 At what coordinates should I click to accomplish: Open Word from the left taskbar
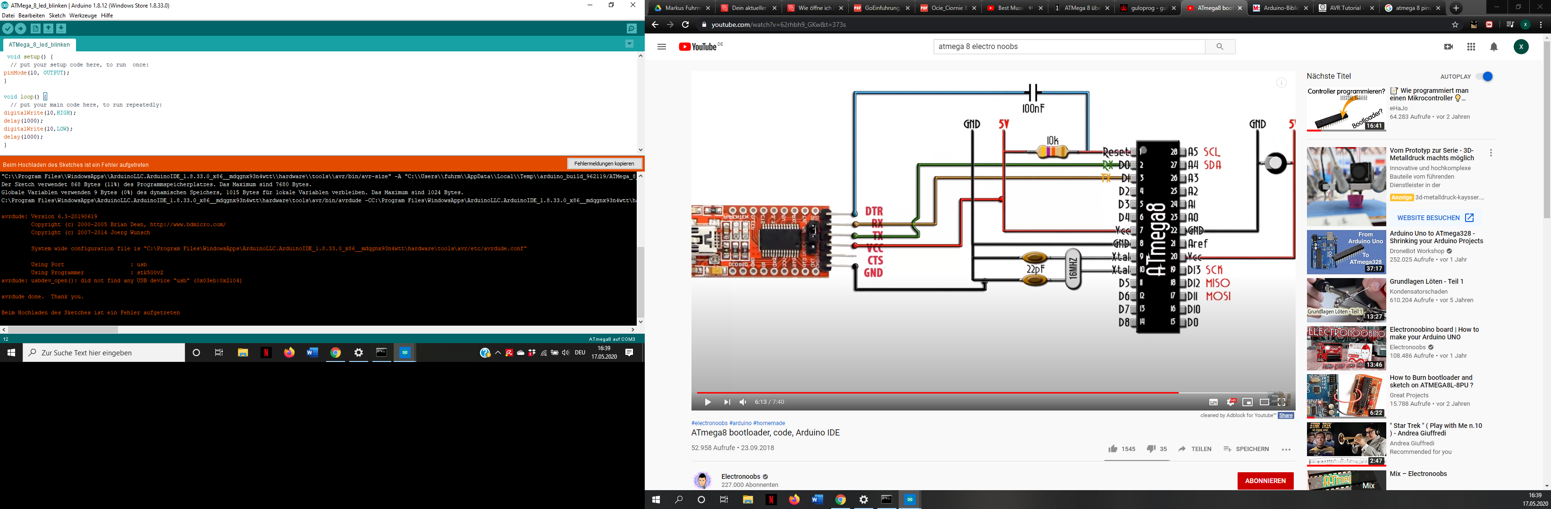coord(312,353)
